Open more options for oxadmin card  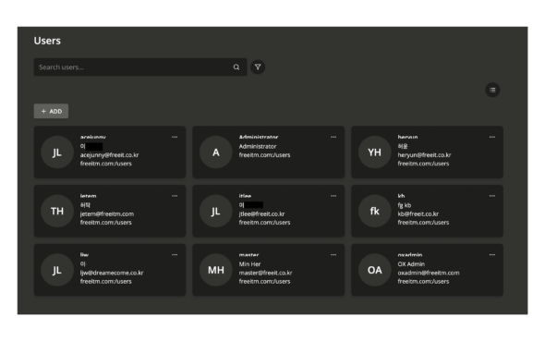pyautogui.click(x=492, y=255)
